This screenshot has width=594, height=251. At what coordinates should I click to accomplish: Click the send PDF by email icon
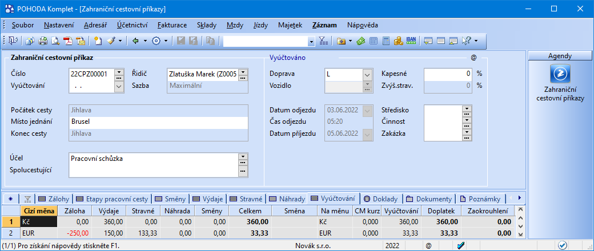coord(81,41)
